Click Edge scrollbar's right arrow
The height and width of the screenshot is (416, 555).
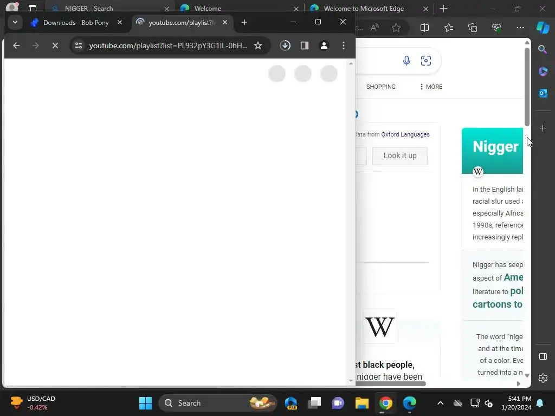point(519,384)
